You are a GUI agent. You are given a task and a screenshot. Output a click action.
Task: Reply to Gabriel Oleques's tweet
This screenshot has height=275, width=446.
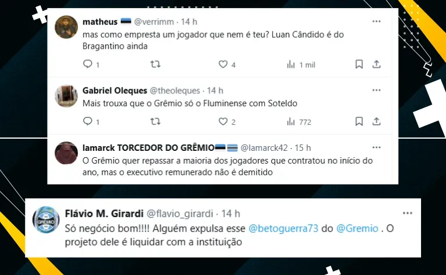(88, 121)
